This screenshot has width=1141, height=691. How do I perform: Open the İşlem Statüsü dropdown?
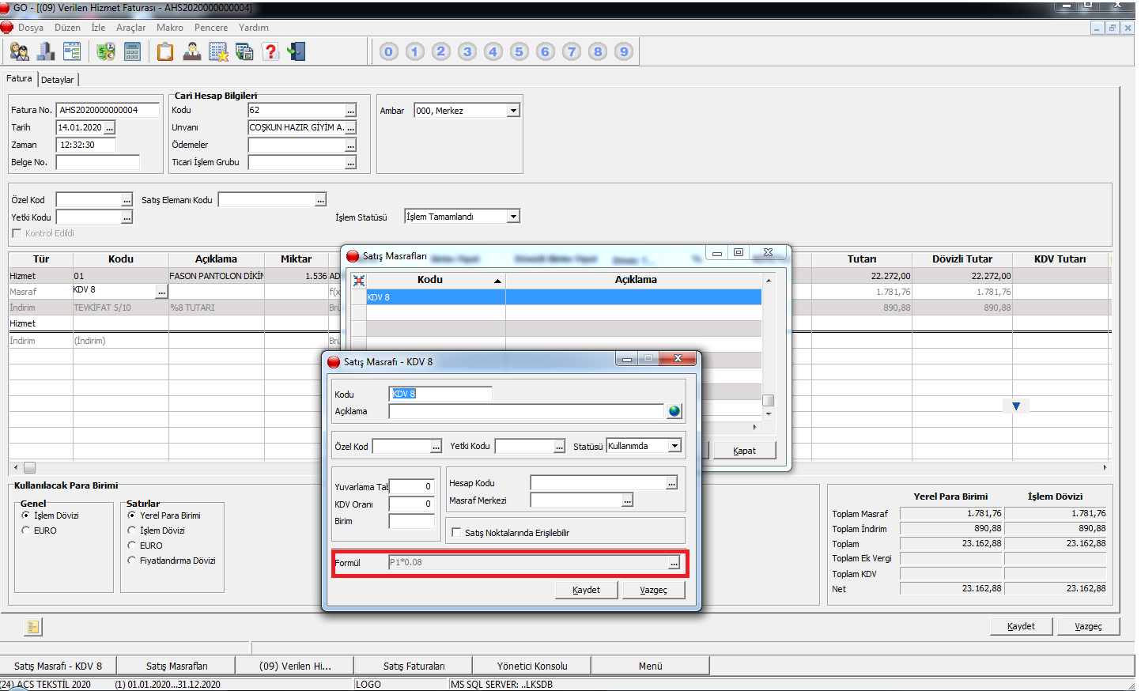(513, 217)
